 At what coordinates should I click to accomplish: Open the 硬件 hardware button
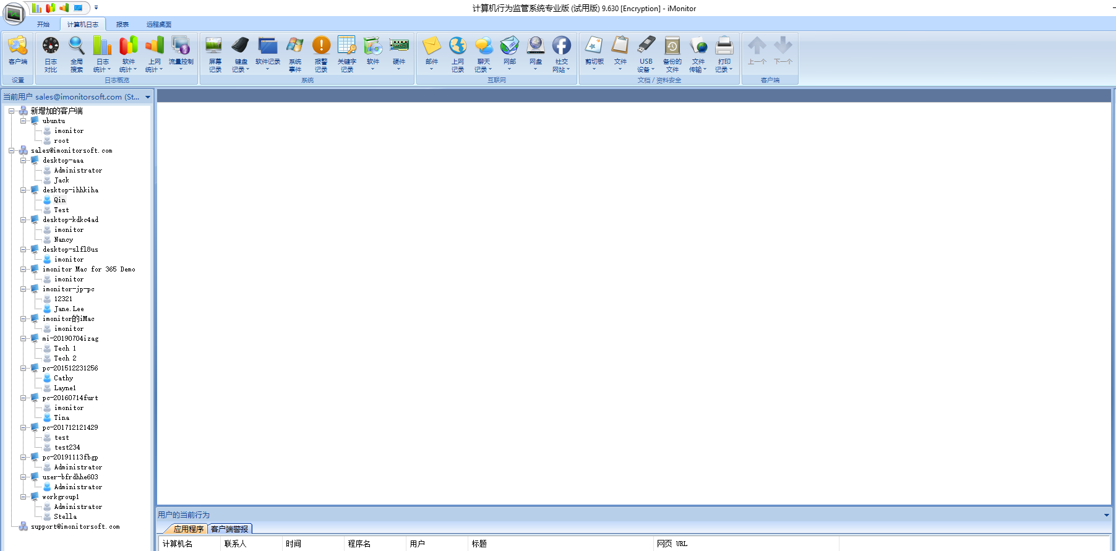[x=399, y=54]
